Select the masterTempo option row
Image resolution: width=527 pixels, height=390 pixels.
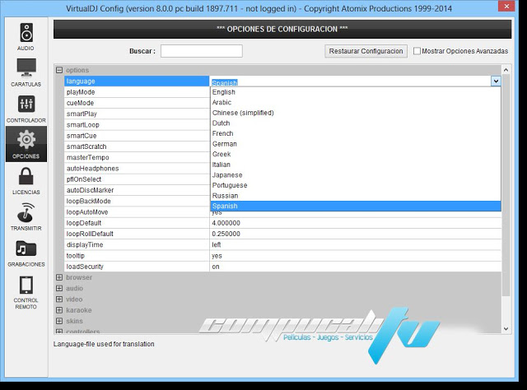click(x=137, y=157)
